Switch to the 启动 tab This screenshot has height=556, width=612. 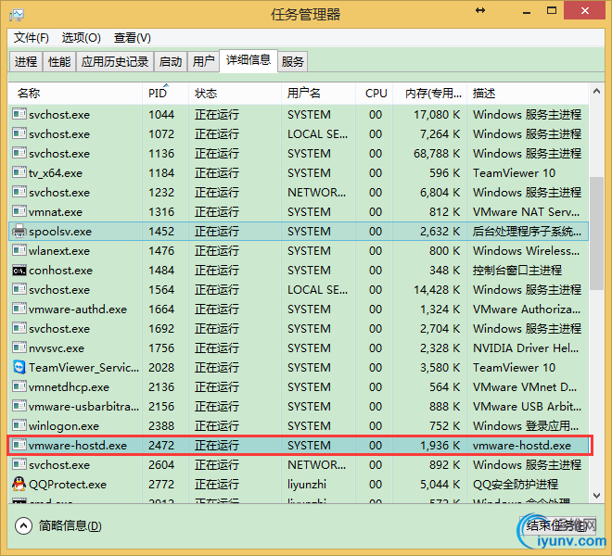point(171,62)
